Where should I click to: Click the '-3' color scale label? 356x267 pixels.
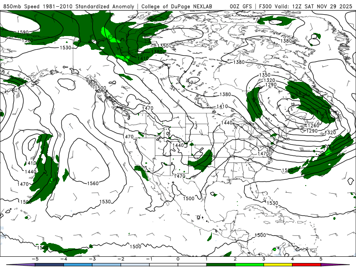point(92,259)
